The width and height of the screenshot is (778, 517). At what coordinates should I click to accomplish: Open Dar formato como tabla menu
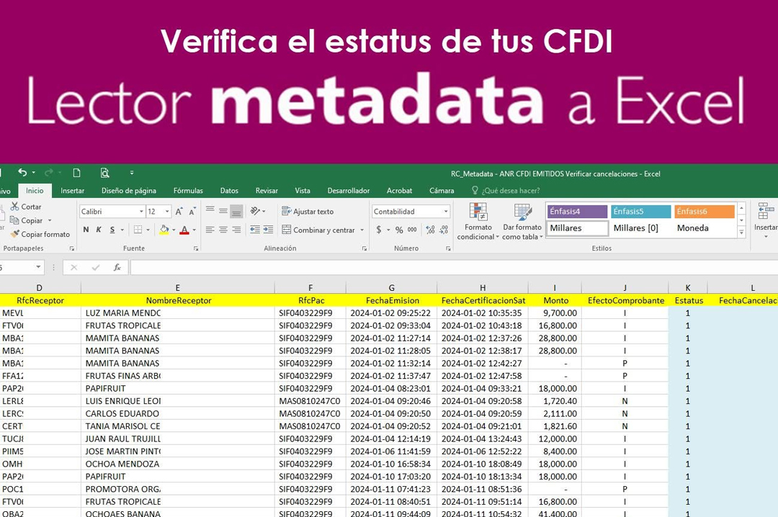[522, 221]
